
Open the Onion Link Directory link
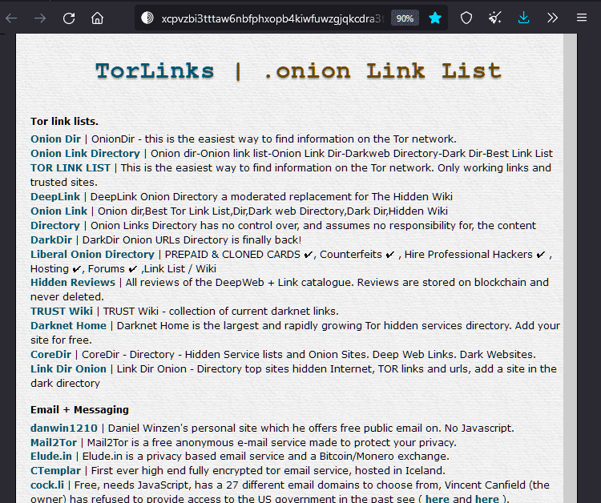85,154
